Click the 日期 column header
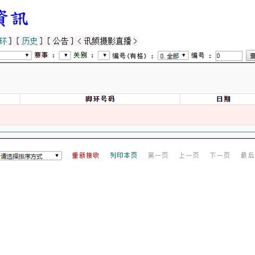Viewport: 255px width, 255px height. point(224,99)
